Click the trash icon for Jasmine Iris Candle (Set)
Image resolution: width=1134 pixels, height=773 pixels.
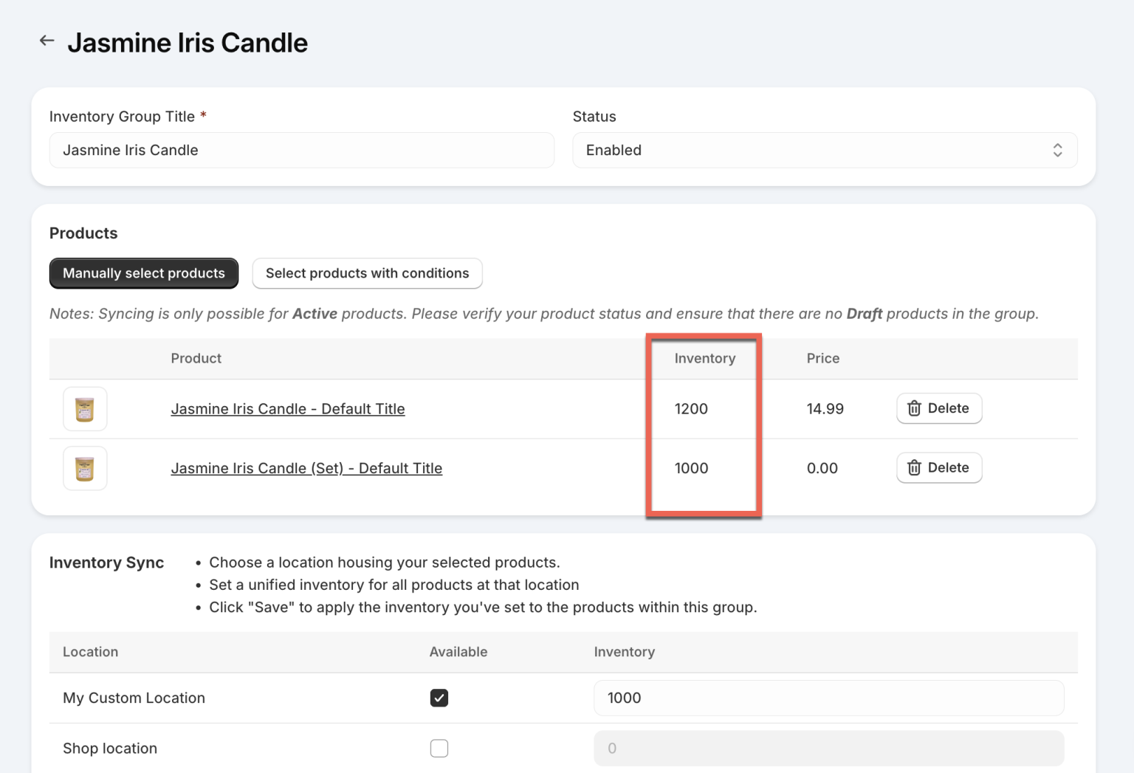[915, 467]
